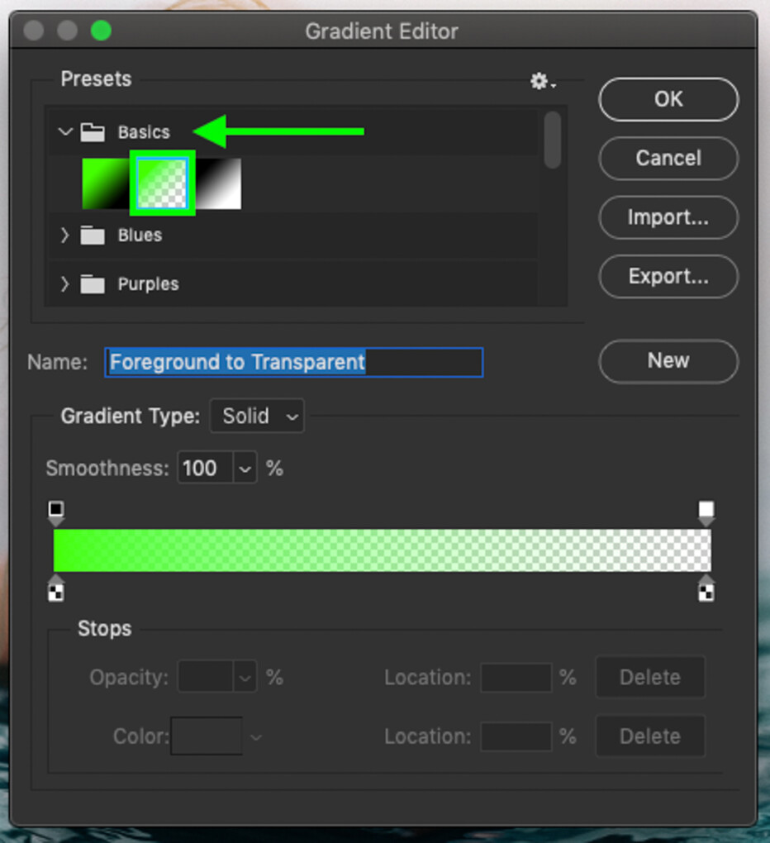
Task: Open the Color swatch picker in Stops
Action: (205, 736)
